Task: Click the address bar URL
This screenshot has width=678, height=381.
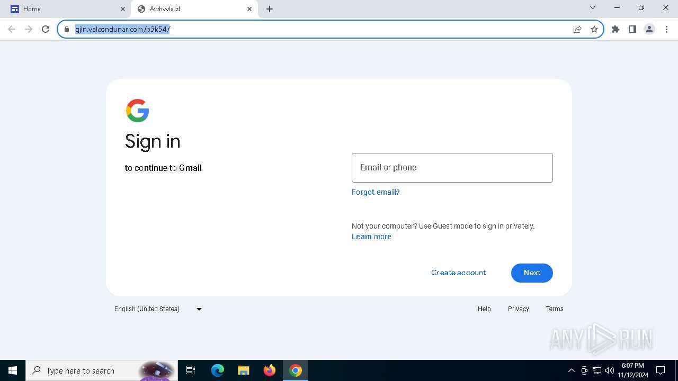Action: (122, 29)
